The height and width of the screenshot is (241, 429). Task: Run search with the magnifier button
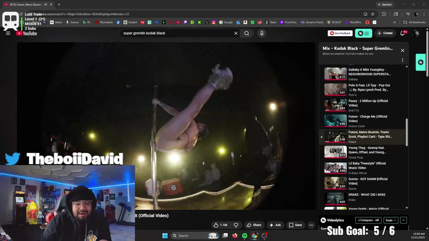point(247,33)
